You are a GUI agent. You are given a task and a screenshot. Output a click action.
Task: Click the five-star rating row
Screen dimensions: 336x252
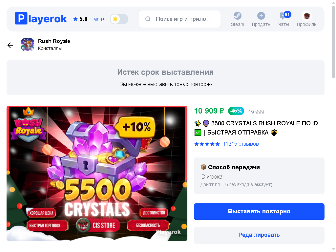(x=207, y=144)
